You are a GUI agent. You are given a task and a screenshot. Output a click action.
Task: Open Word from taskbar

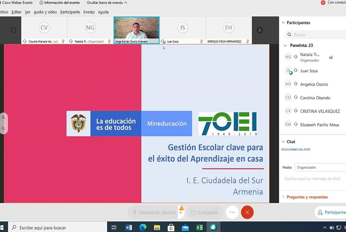[129, 227]
